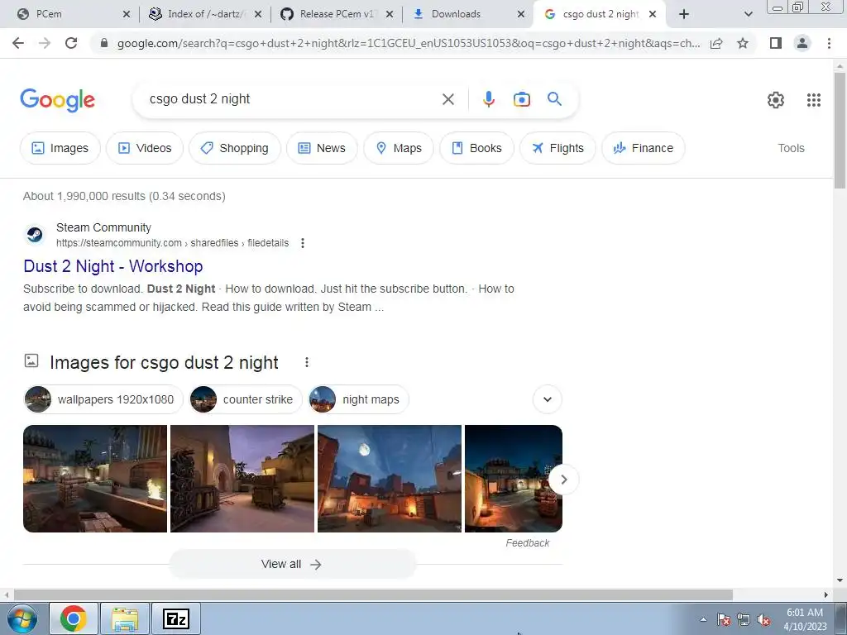Open the search Tools options
The height and width of the screenshot is (635, 847).
[791, 148]
